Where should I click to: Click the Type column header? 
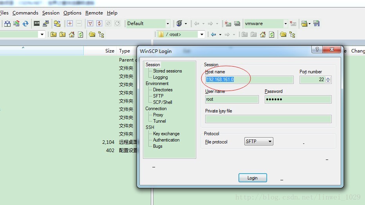coord(125,51)
